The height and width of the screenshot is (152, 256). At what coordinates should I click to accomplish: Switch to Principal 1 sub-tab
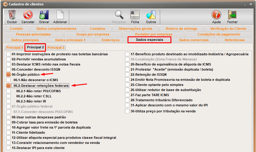tap(15, 47)
